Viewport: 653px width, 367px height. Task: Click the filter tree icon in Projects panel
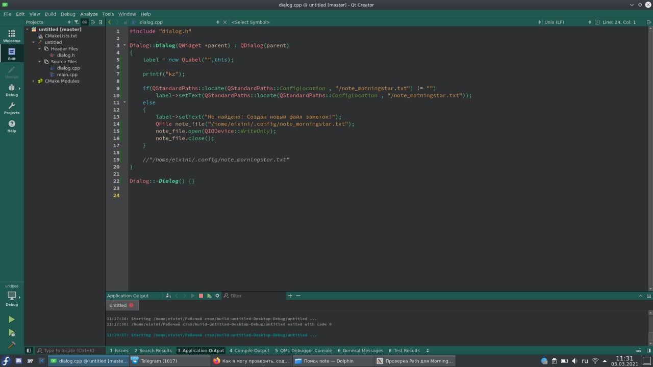[77, 22]
